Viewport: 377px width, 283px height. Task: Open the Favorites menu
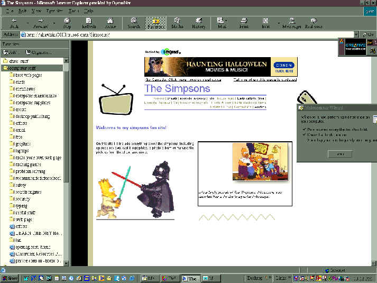[x=54, y=11]
